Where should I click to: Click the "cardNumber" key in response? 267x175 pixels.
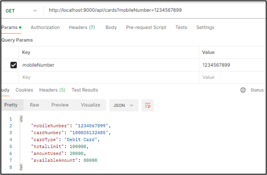tap(48, 132)
